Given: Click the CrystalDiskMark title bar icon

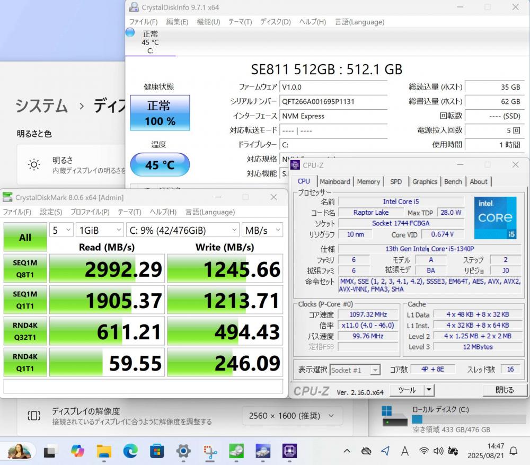Looking at the screenshot, I should [x=7, y=197].
